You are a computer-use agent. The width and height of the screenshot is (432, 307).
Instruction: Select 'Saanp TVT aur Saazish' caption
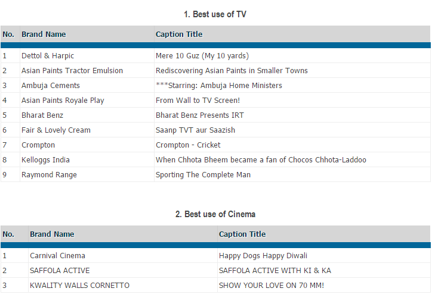click(x=195, y=130)
